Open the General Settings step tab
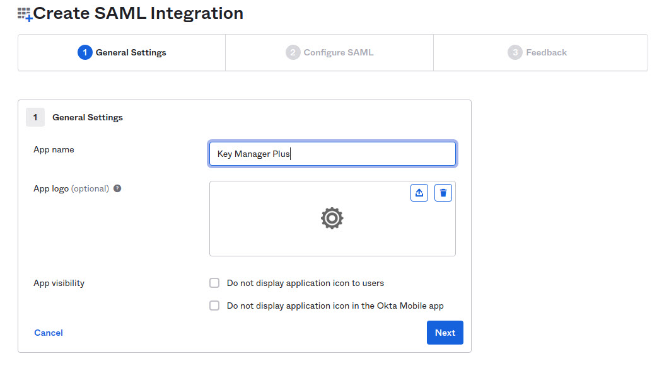Image resolution: width=669 pixels, height=383 pixels. tap(121, 52)
